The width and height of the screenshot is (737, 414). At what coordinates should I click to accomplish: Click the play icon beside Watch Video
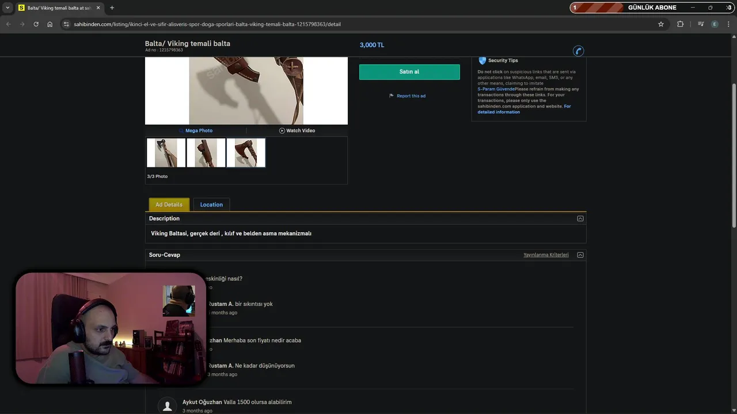tap(282, 131)
